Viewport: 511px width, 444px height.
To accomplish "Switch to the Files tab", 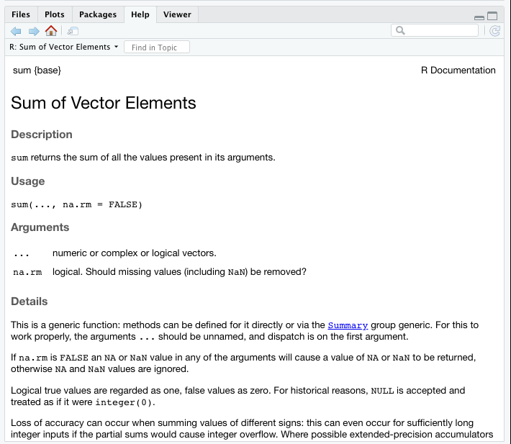I will (21, 14).
